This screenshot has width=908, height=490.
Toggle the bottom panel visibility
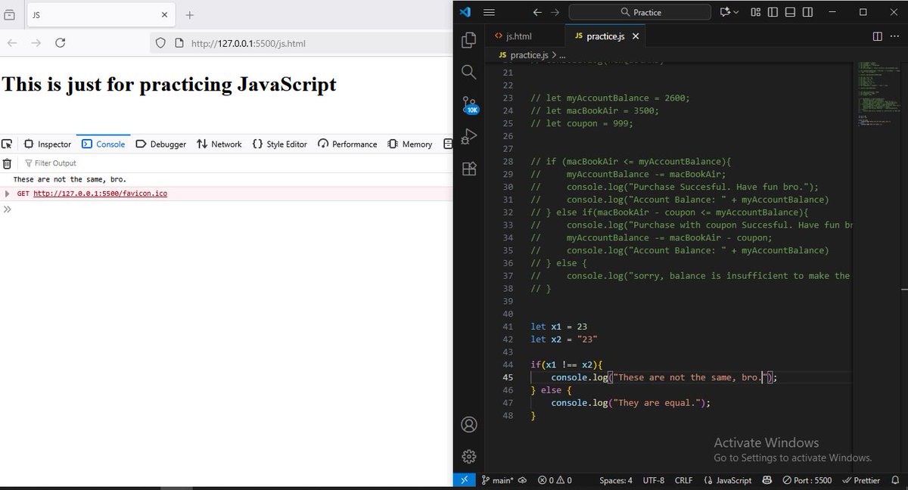click(790, 12)
